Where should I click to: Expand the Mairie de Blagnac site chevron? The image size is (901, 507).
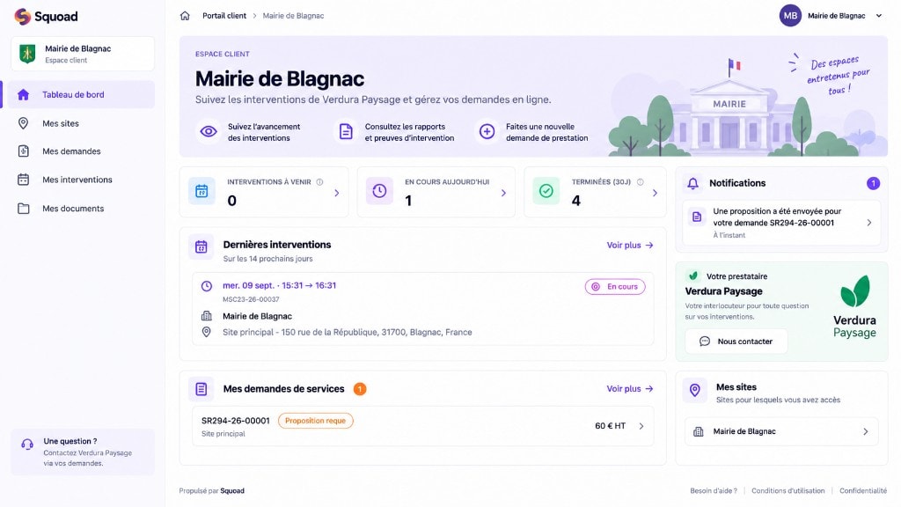(866, 431)
